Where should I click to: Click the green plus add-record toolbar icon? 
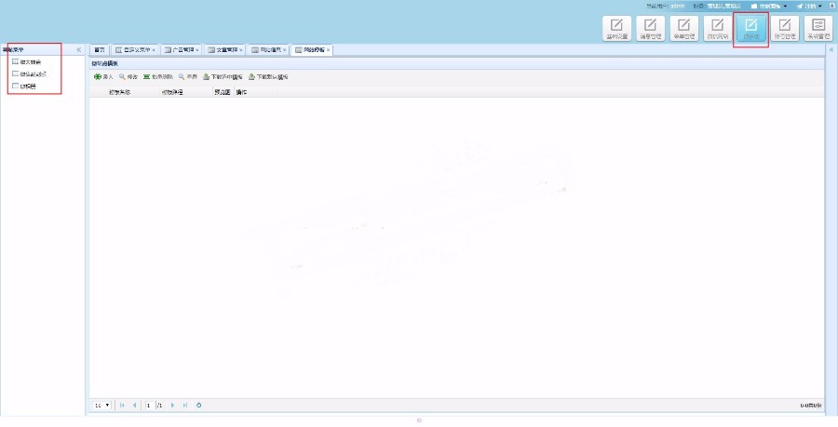tap(97, 77)
